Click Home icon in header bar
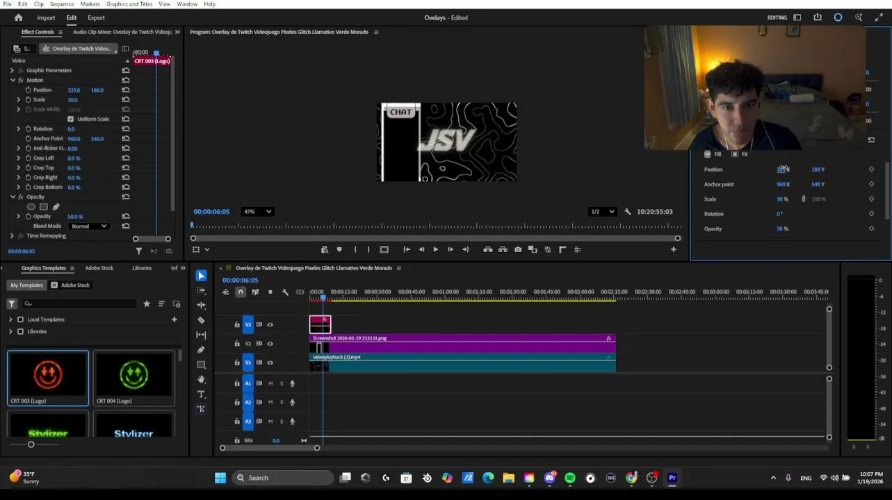Screen dimensions: 892x500 click(18, 17)
